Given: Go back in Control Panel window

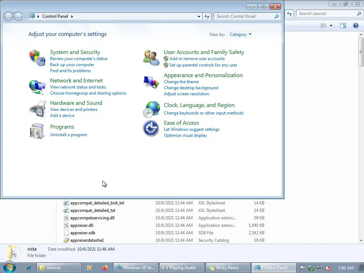Looking at the screenshot, I should point(8,16).
